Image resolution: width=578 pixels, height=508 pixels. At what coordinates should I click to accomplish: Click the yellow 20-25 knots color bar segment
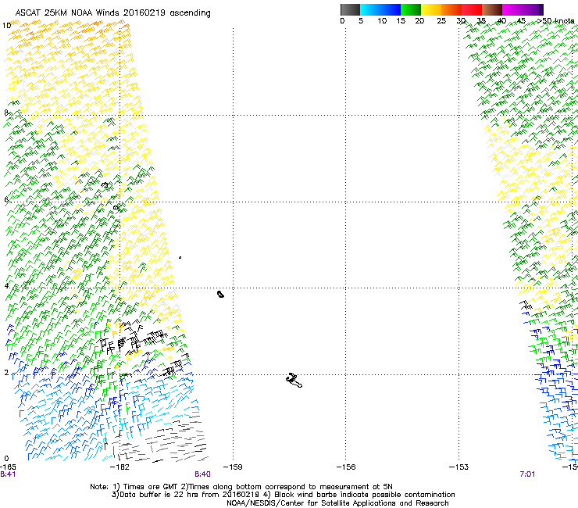click(431, 9)
